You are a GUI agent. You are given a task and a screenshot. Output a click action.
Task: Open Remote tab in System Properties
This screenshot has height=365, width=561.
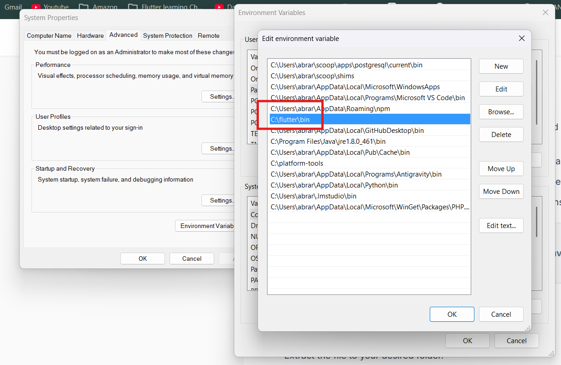[x=209, y=35]
